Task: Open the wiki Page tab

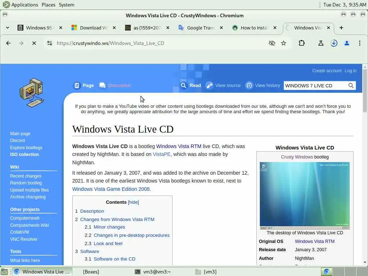Action: (84, 86)
